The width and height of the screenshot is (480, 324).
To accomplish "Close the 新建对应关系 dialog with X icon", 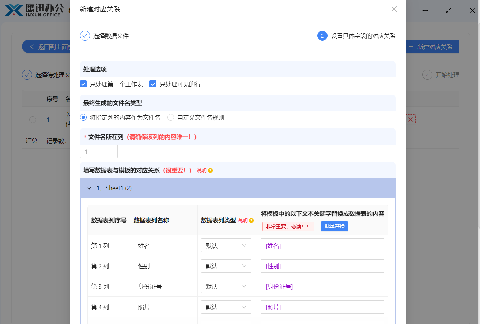I will pyautogui.click(x=394, y=9).
